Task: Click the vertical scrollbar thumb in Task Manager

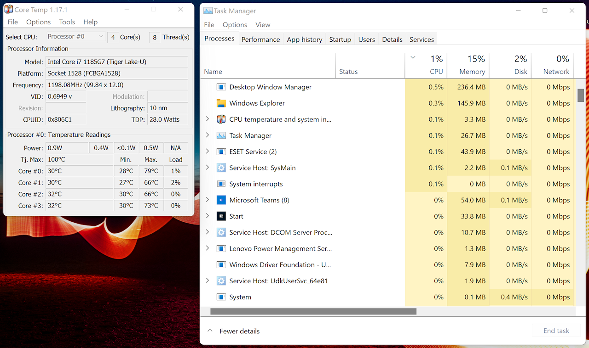Action: (581, 95)
